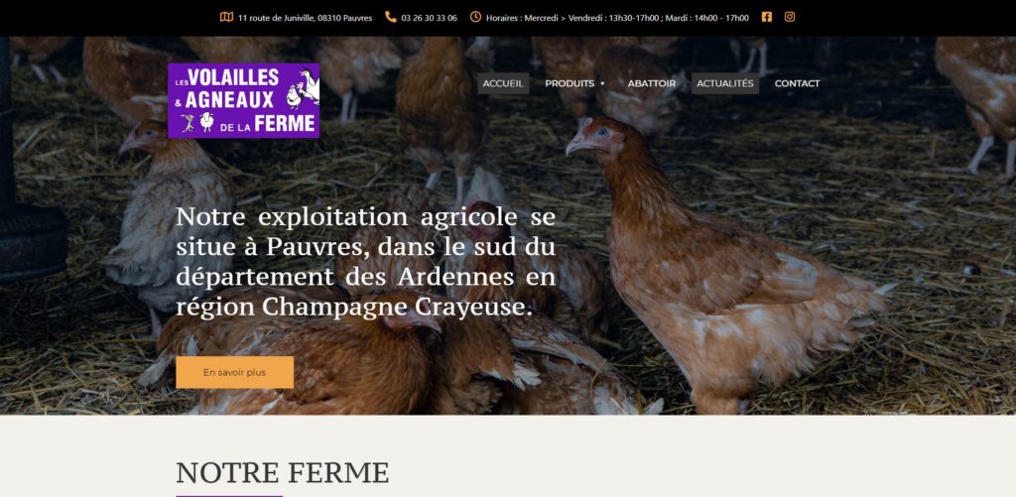Click the clock icon next to Horaires
Image resolution: width=1016 pixels, height=497 pixels.
tap(475, 17)
